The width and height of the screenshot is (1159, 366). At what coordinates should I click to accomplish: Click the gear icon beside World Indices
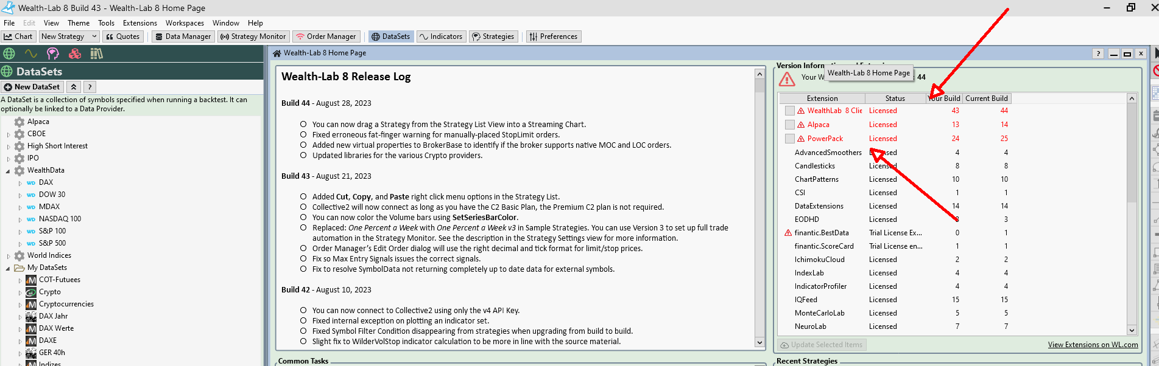pos(19,255)
